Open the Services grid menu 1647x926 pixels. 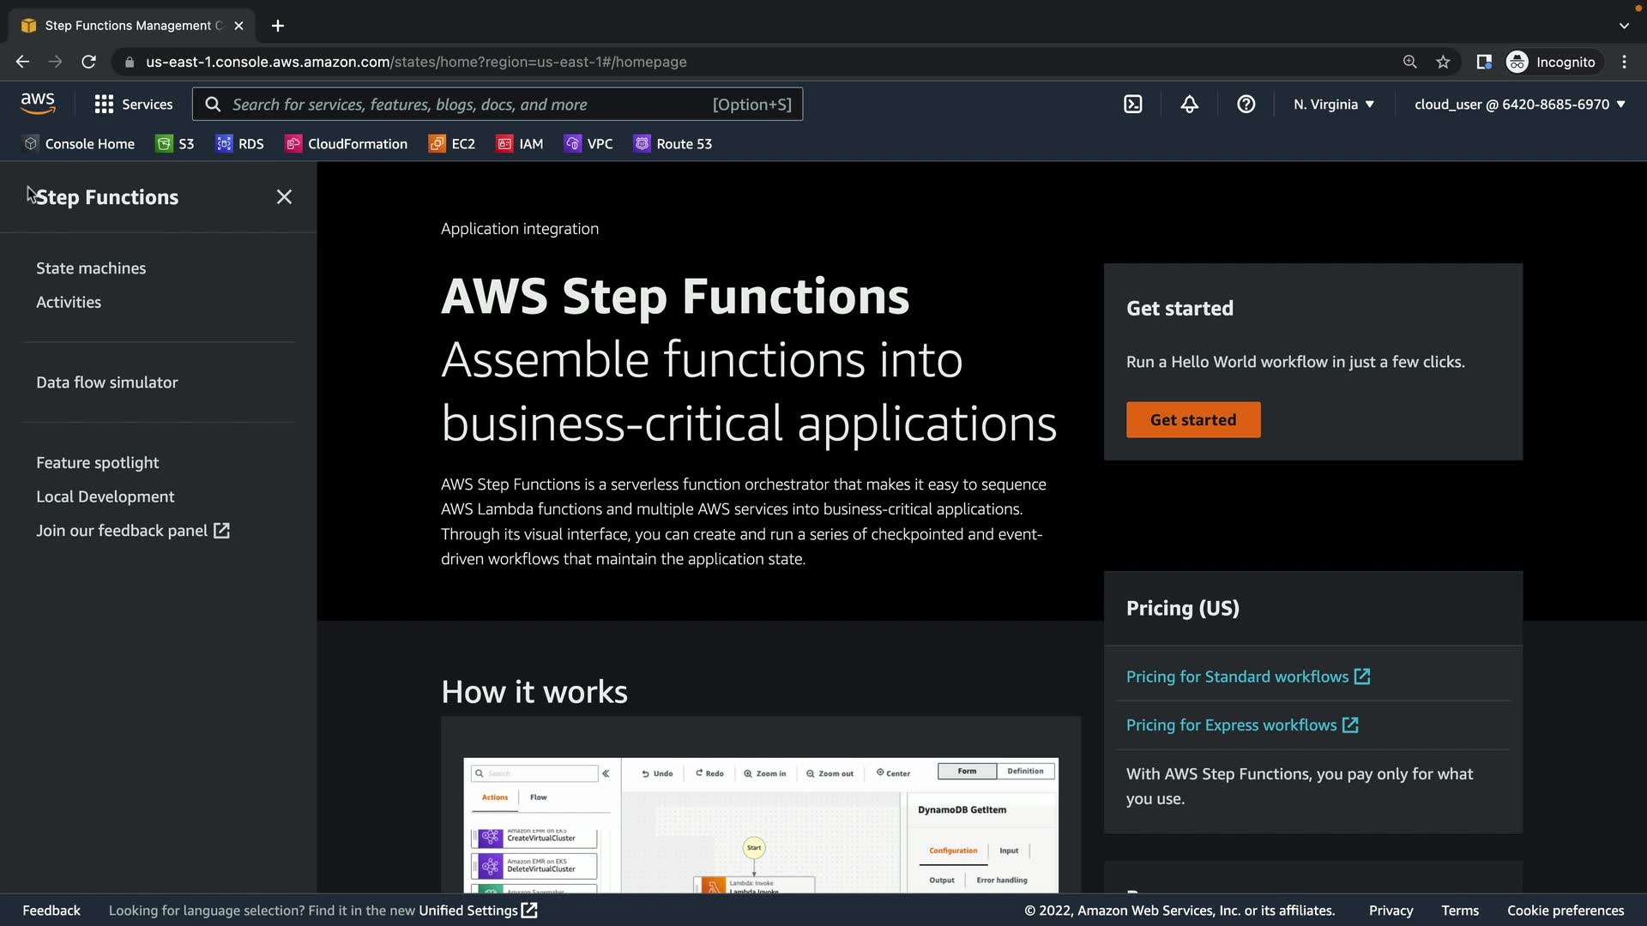point(134,104)
